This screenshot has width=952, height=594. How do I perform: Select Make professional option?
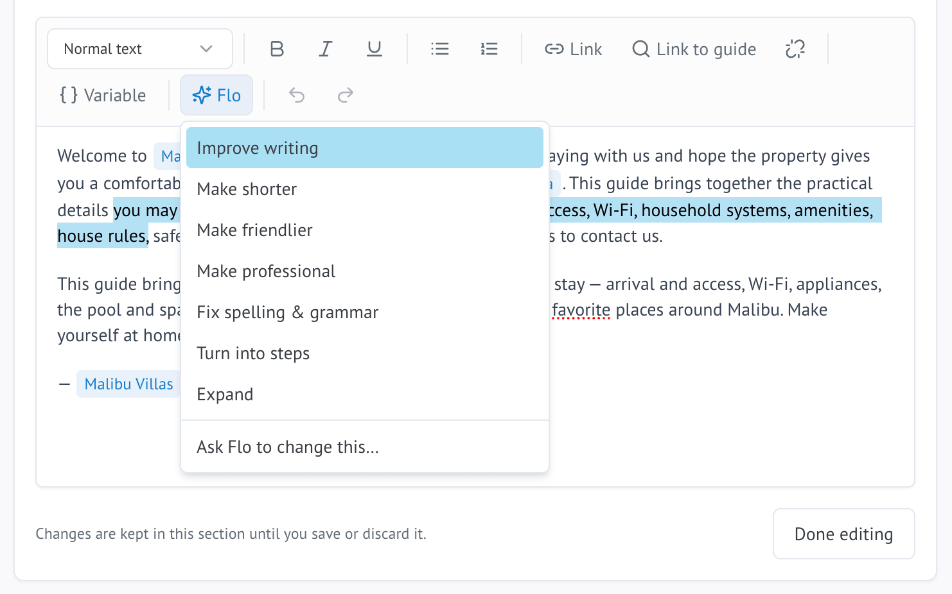tap(365, 271)
